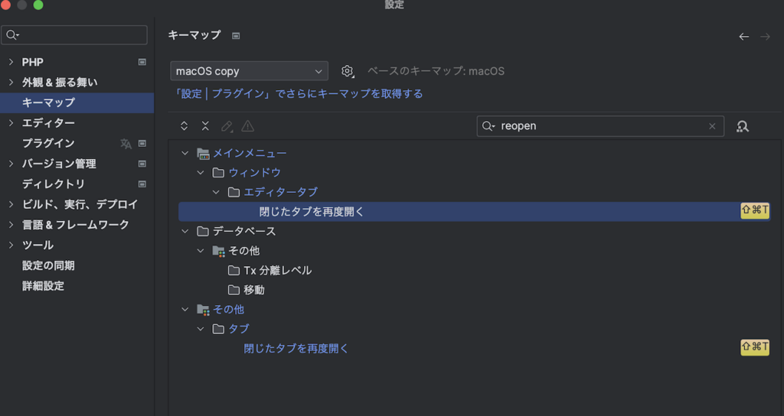Image resolution: width=784 pixels, height=416 pixels.
Task: Click the settings sidebar search field
Action: coord(74,35)
